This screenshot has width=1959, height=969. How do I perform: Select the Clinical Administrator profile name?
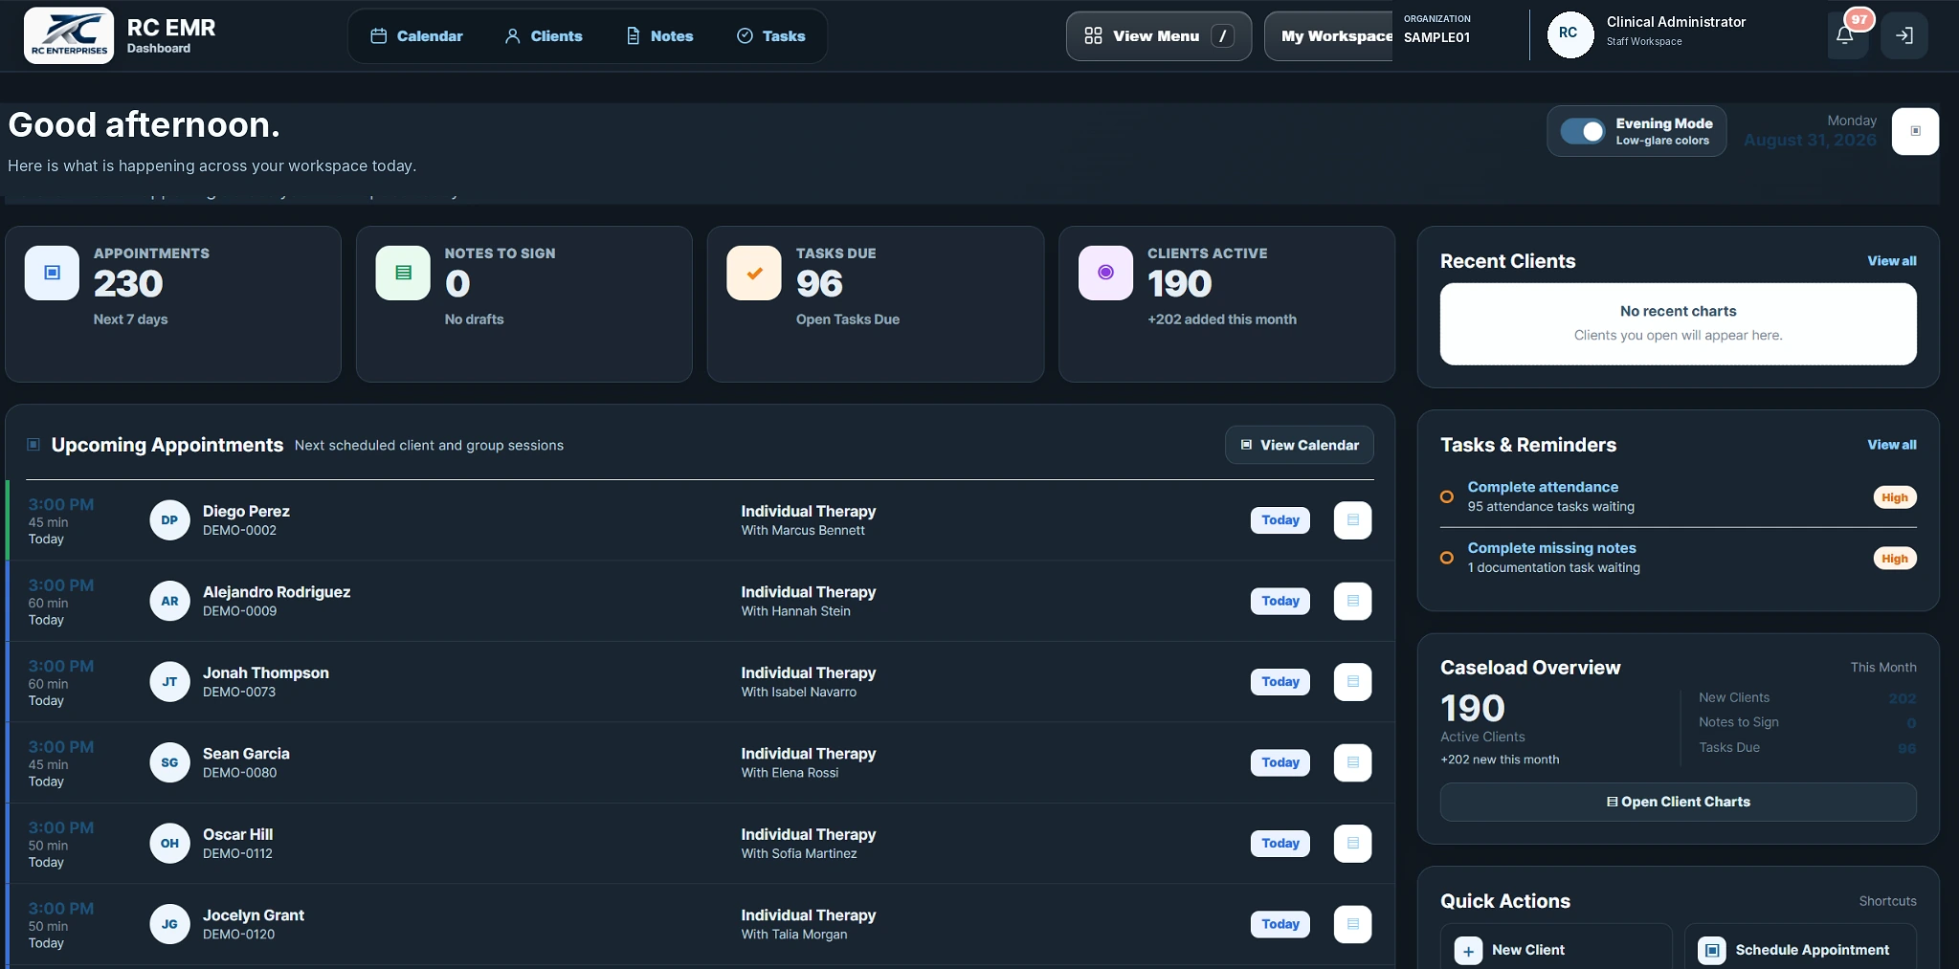[x=1676, y=22]
